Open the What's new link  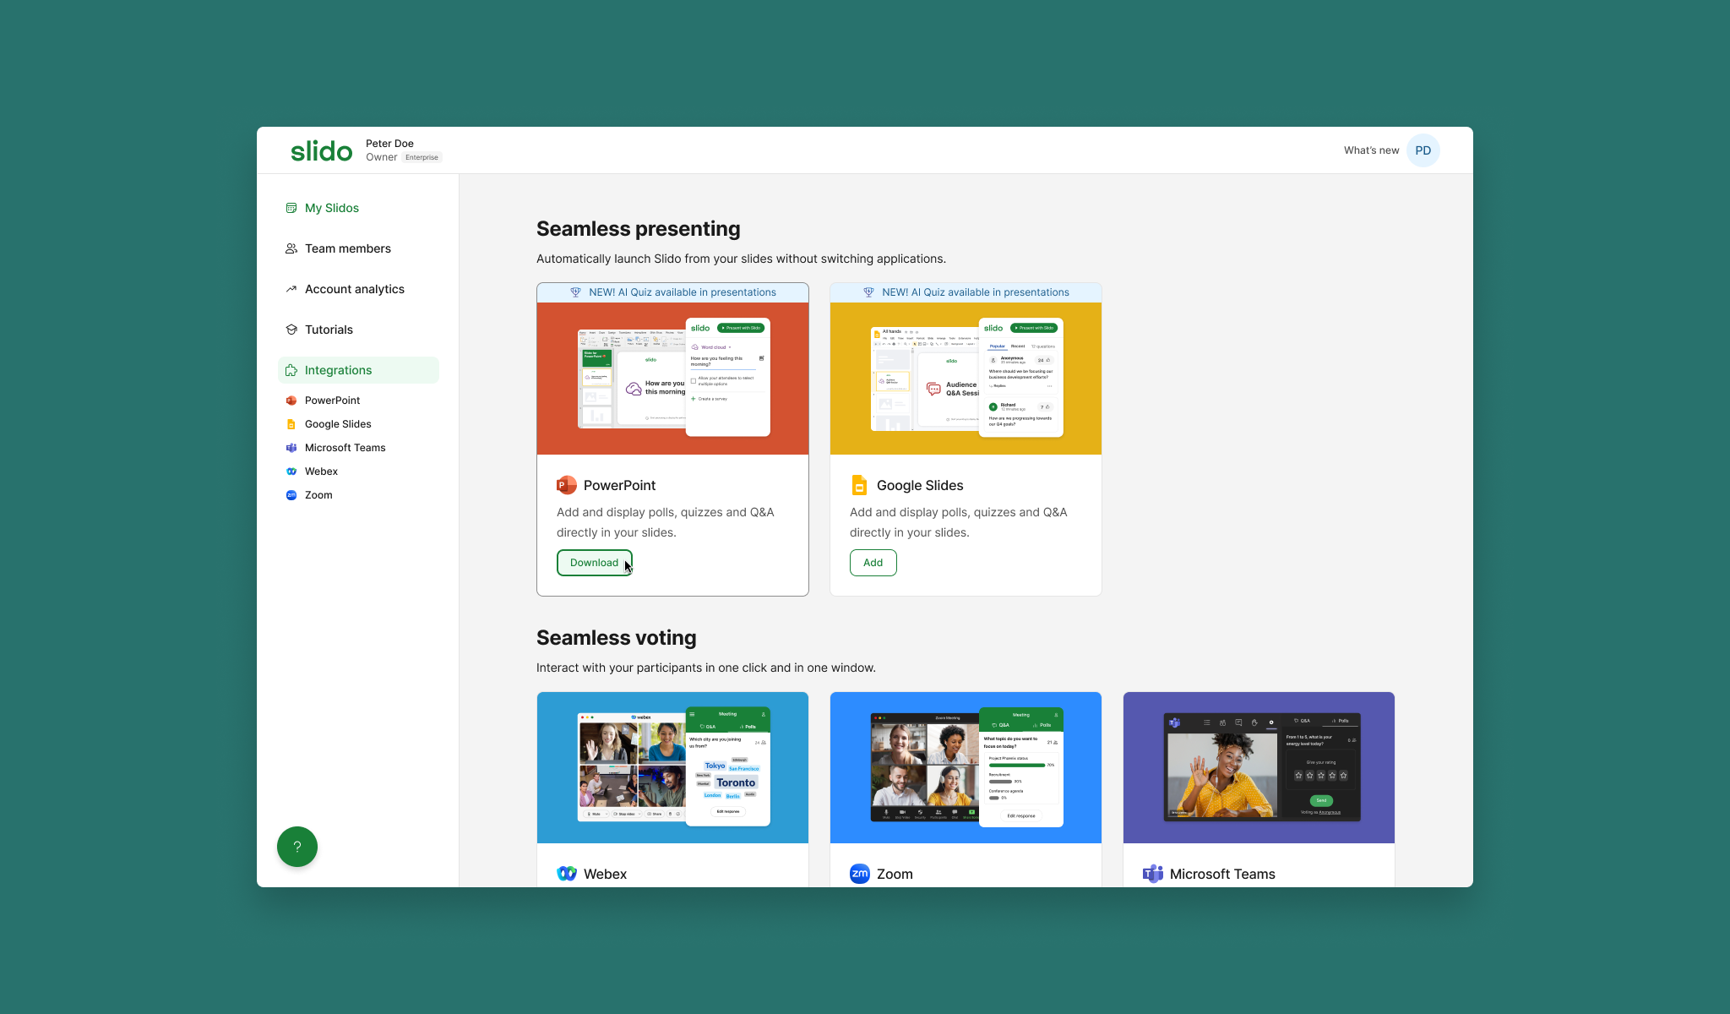(x=1371, y=150)
